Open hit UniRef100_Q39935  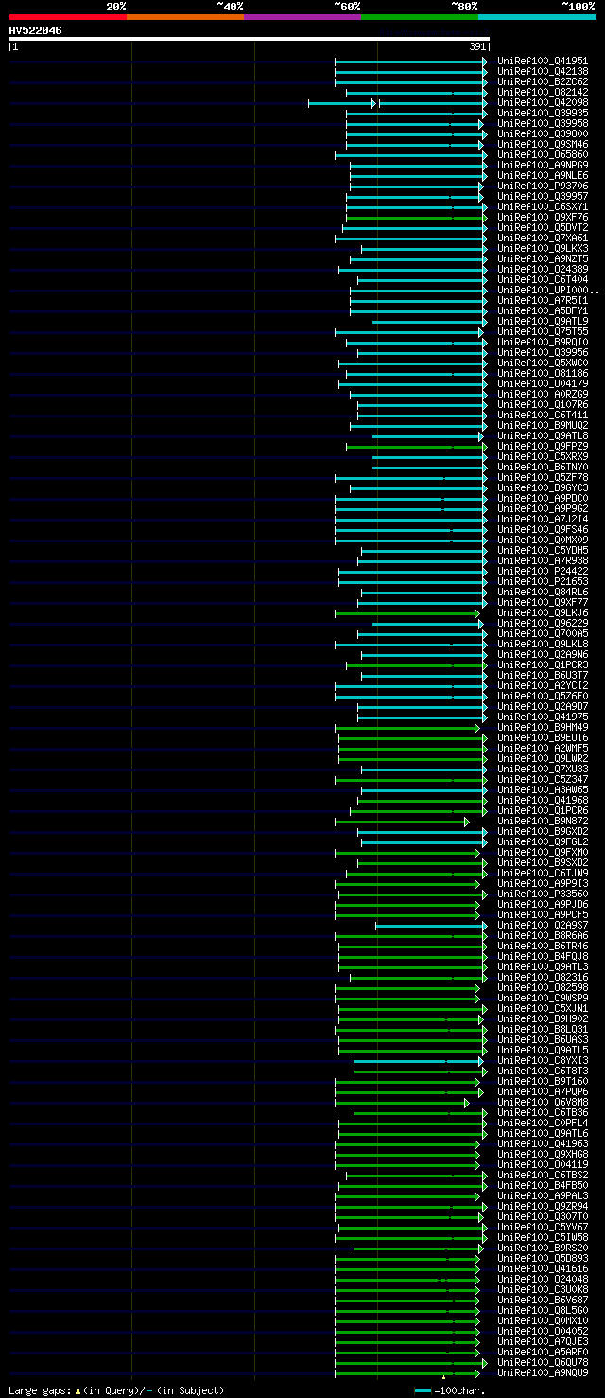(543, 113)
